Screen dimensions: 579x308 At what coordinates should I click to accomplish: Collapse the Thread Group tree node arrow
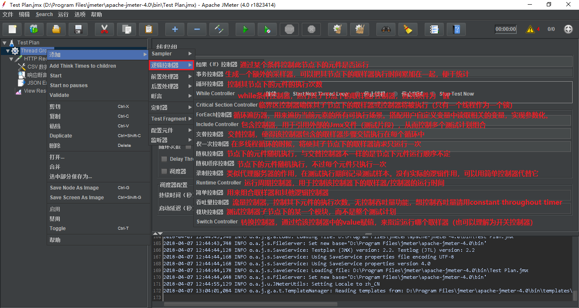pos(8,51)
